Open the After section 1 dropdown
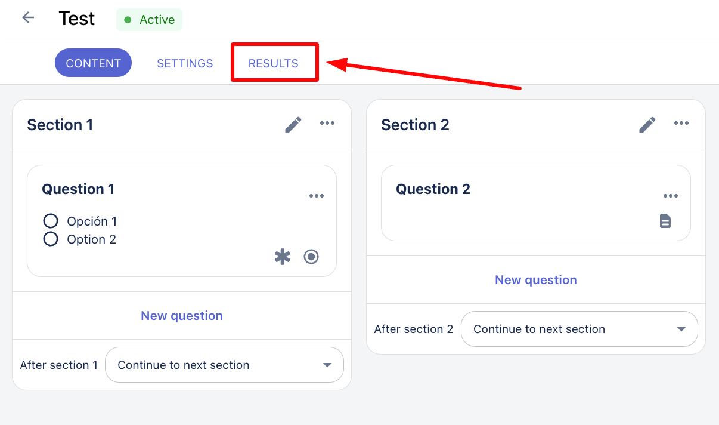Screen dimensions: 719x425 click(x=224, y=365)
